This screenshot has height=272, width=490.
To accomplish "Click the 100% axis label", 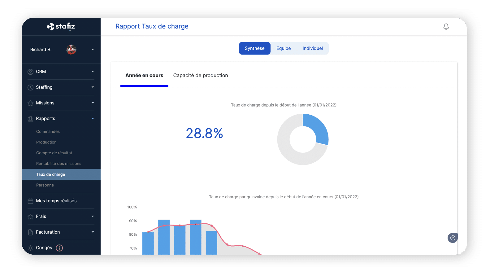I will 132,207.
